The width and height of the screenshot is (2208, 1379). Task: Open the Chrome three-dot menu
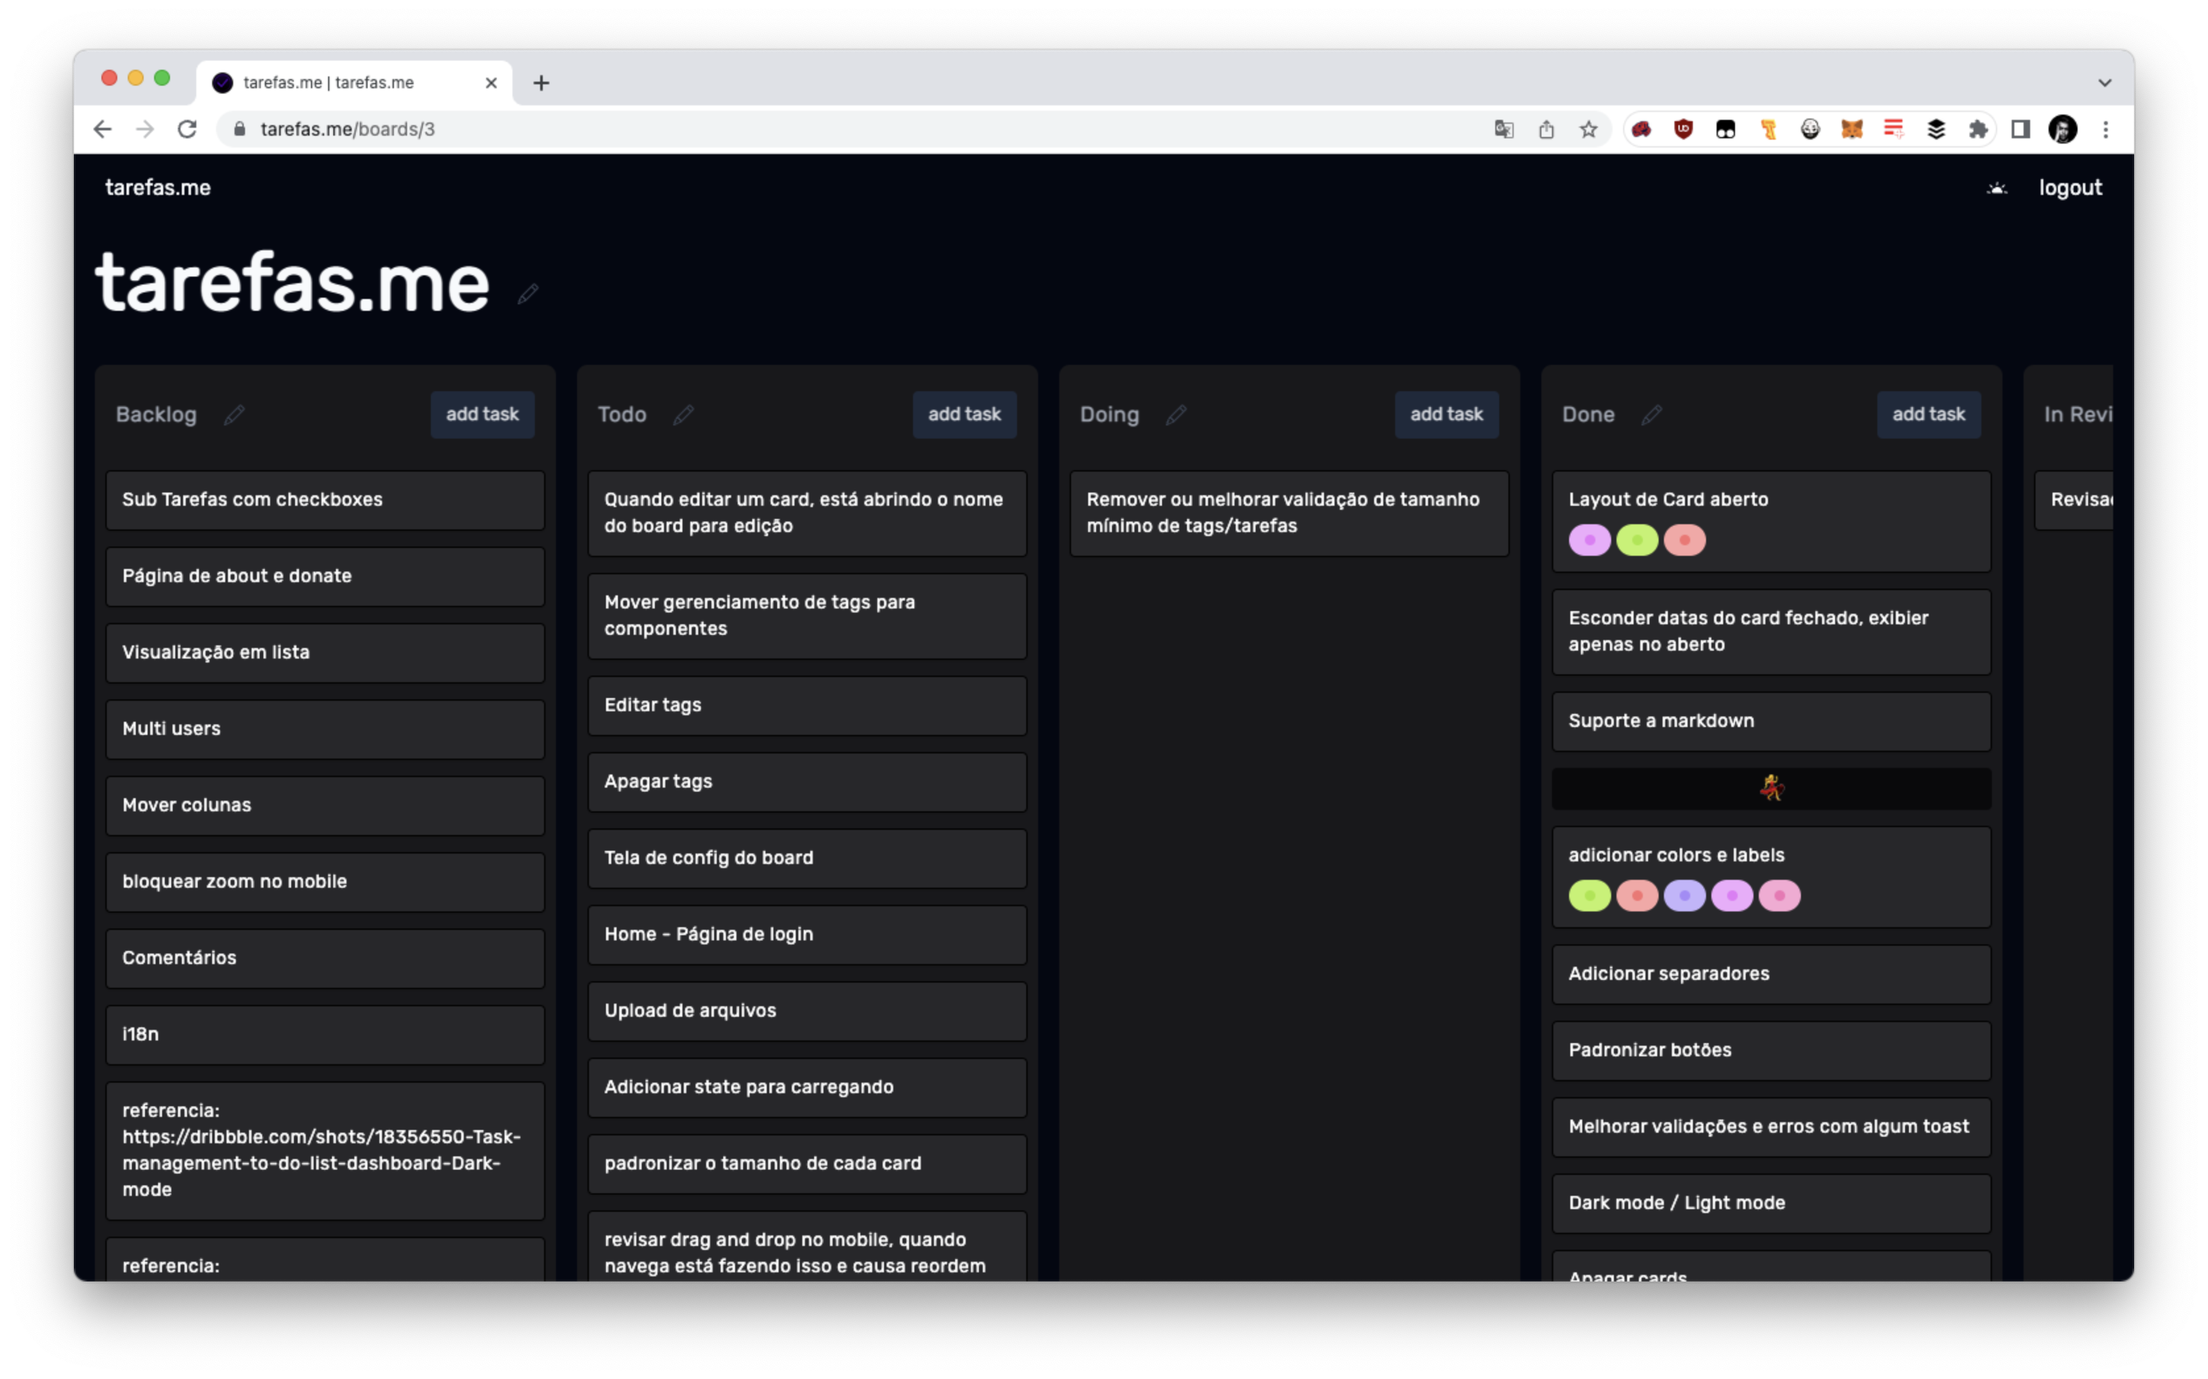pos(2106,130)
